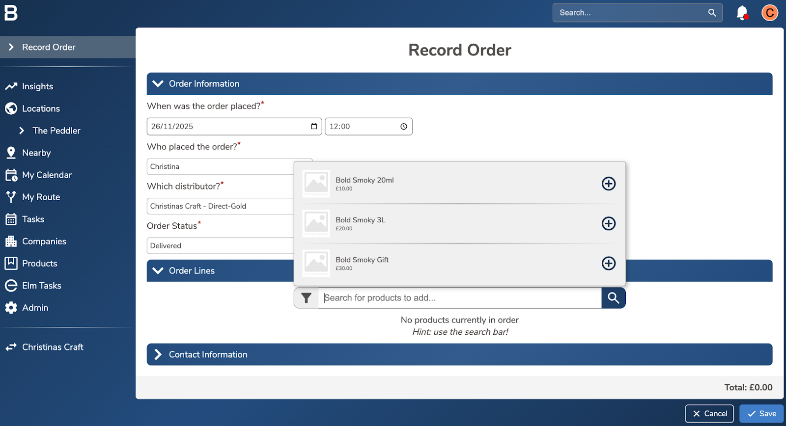Open notifications bell icon

[742, 13]
